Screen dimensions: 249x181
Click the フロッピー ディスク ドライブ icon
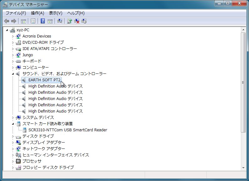pyautogui.click(x=18, y=168)
